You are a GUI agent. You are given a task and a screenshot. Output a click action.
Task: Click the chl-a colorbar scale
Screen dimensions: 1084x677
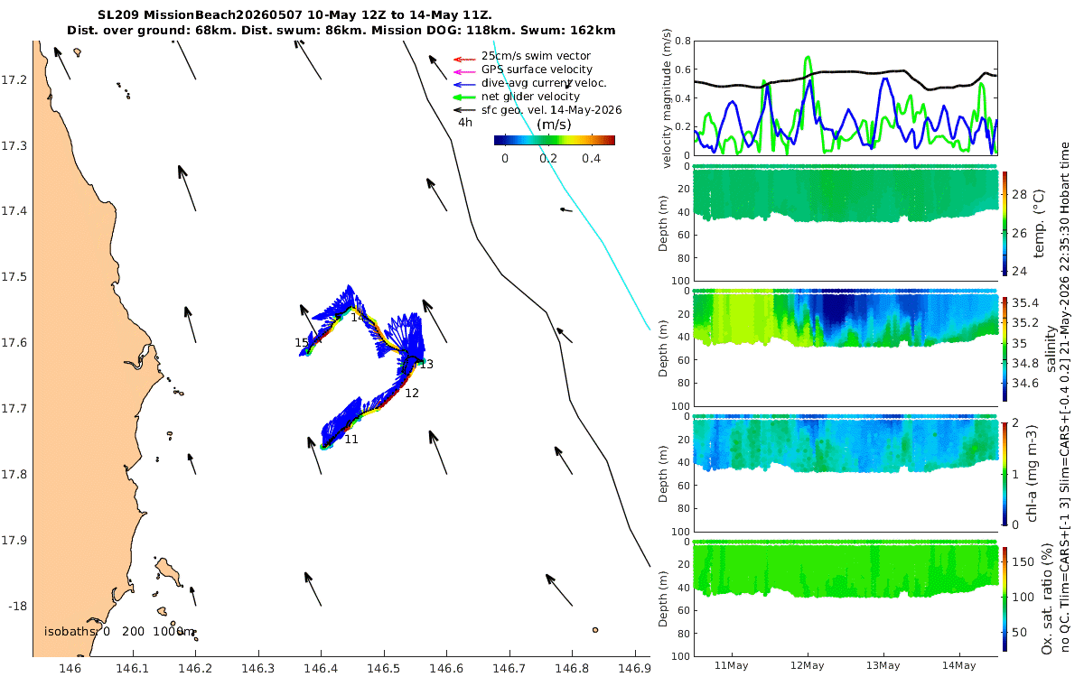click(x=1004, y=472)
